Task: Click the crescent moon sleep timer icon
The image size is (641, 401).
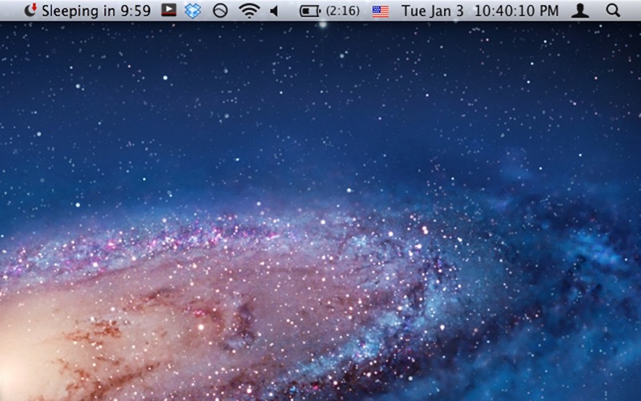Action: point(30,10)
